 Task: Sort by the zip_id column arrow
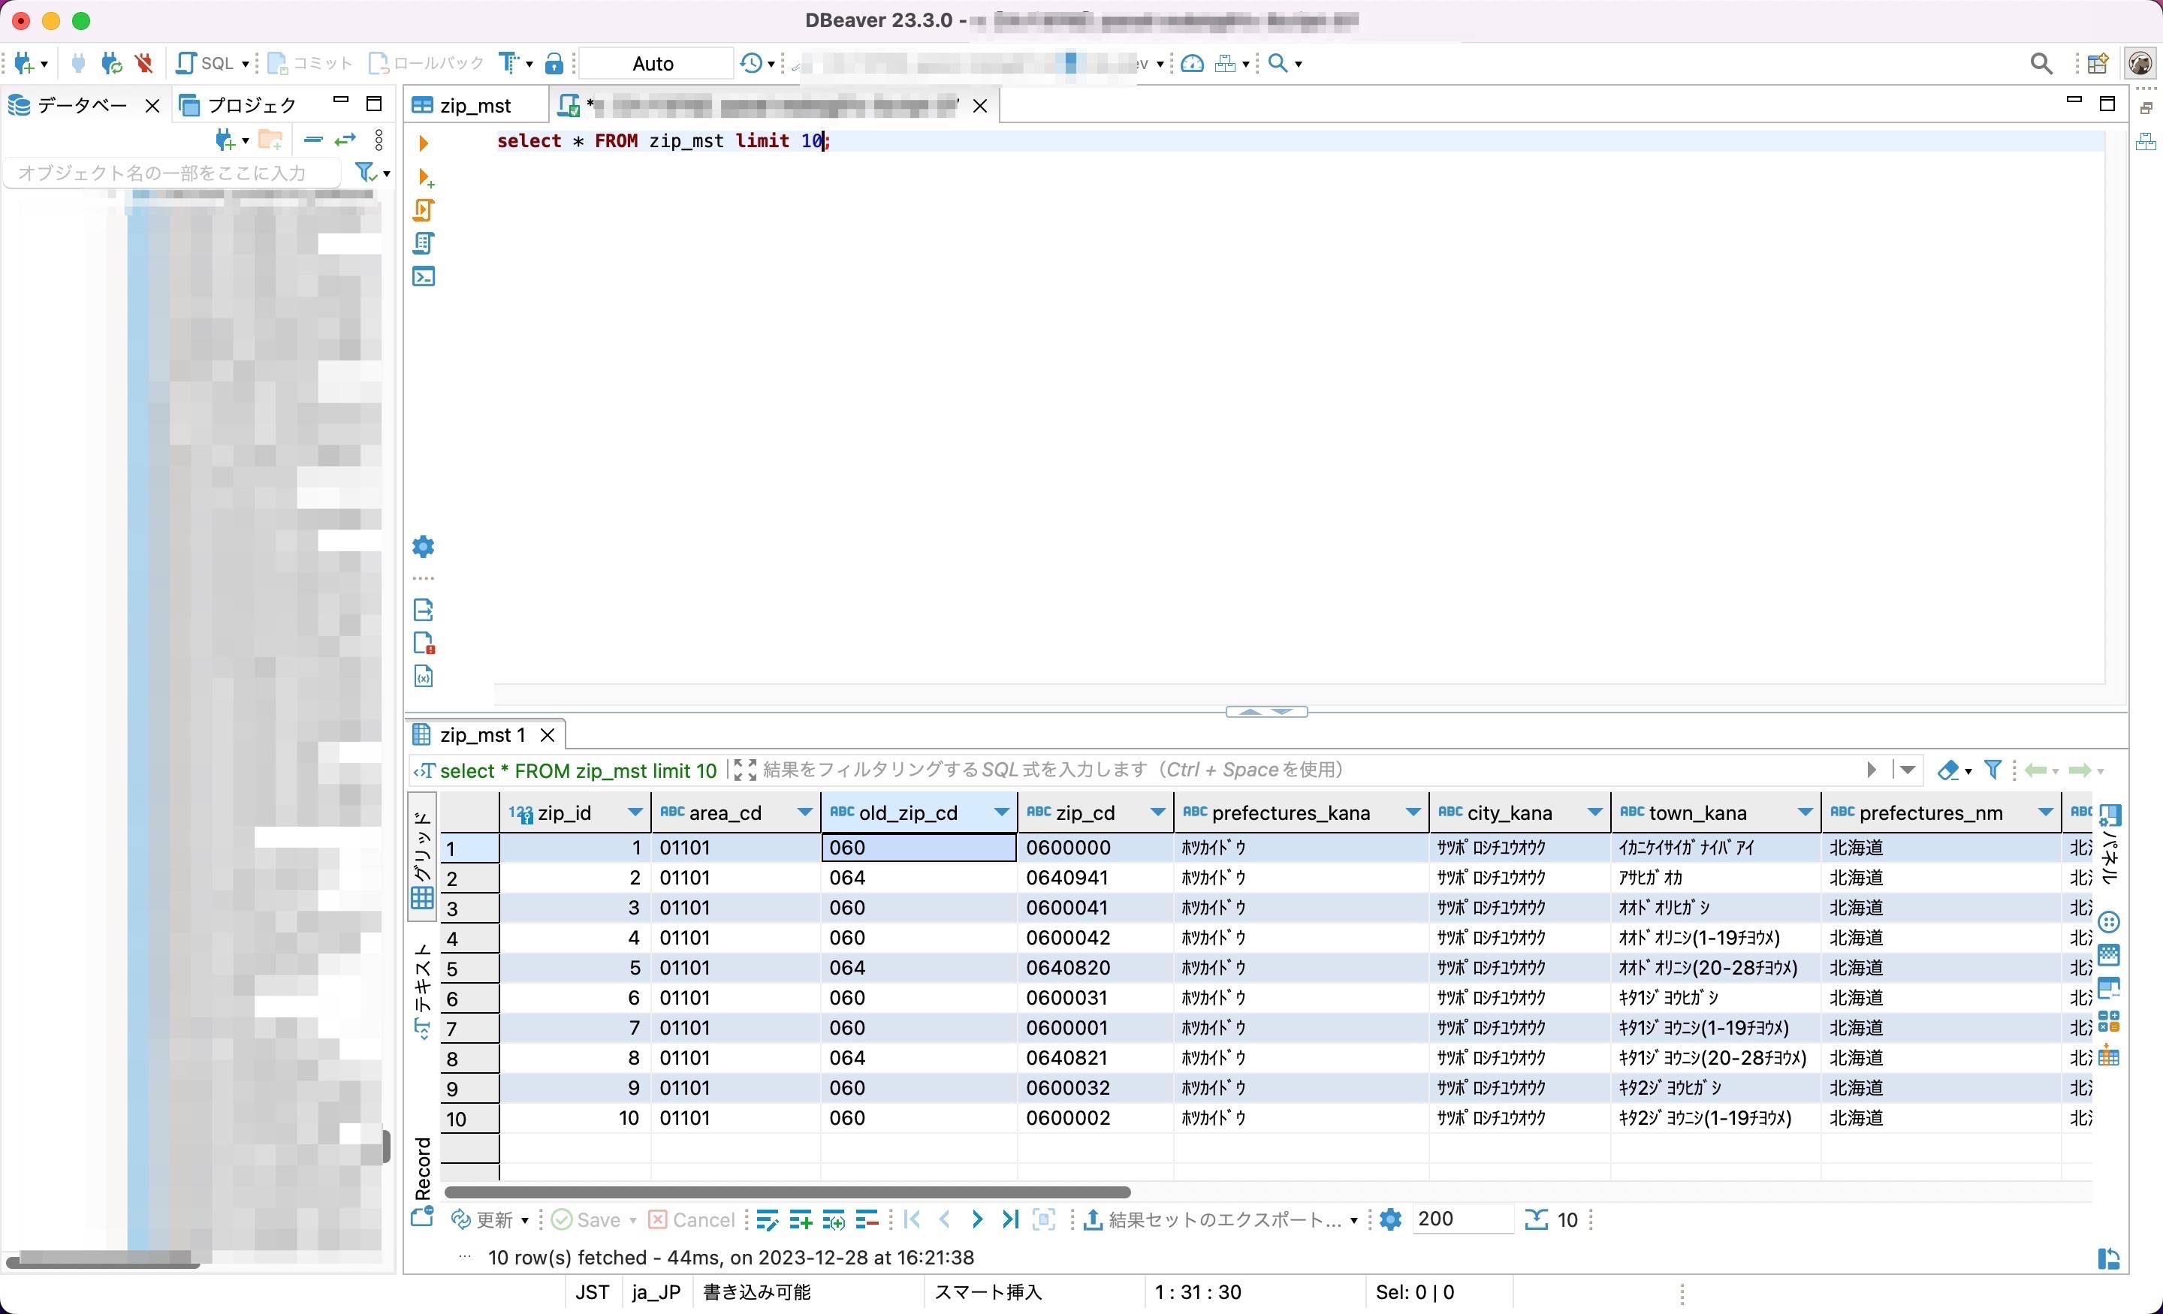(x=635, y=812)
